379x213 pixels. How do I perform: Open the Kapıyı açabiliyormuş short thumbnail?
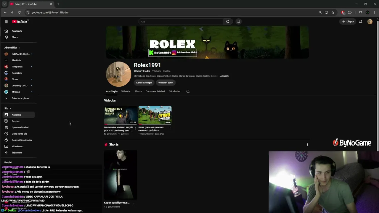coord(121,175)
